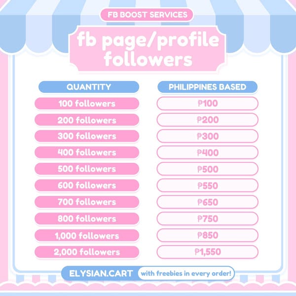
Task: Select the QUANTITY column header
Action: point(88,87)
